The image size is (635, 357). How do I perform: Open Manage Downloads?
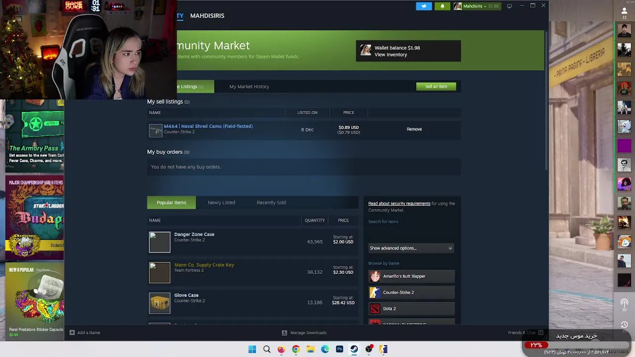pos(304,333)
